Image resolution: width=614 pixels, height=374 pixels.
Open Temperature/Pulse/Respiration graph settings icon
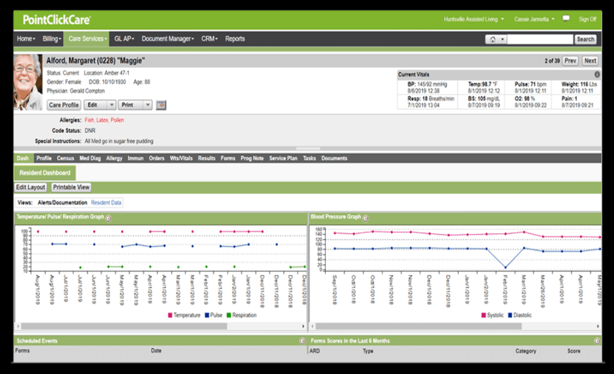109,219
